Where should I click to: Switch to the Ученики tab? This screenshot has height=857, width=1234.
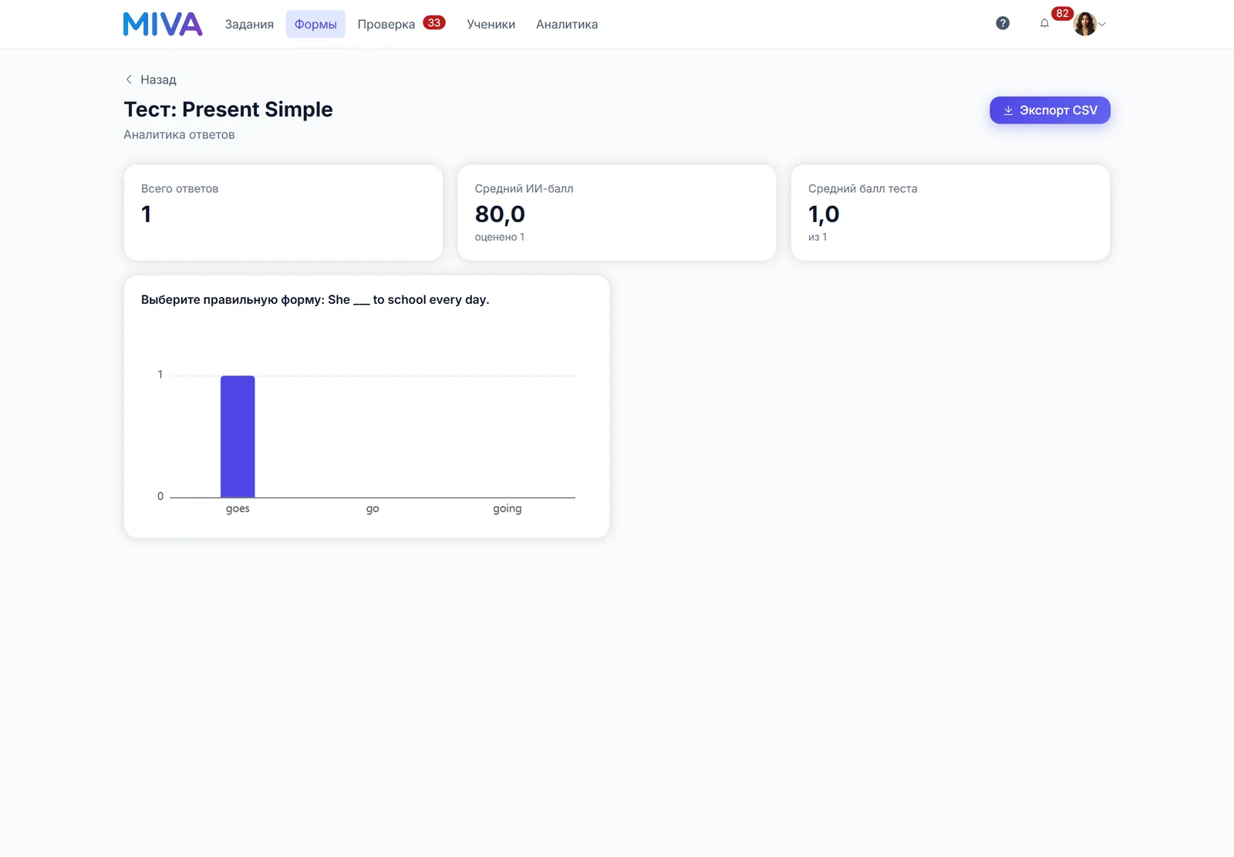point(491,24)
